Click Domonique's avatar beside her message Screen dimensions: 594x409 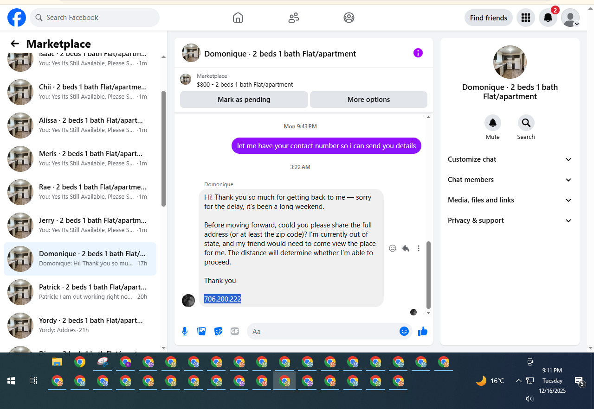coord(188,301)
